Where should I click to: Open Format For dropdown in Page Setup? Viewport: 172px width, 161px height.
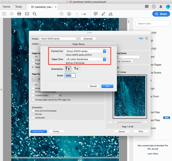tap(85, 51)
